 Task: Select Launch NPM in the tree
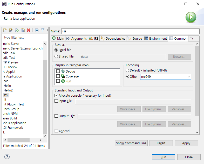pyautogui.click(x=10, y=114)
